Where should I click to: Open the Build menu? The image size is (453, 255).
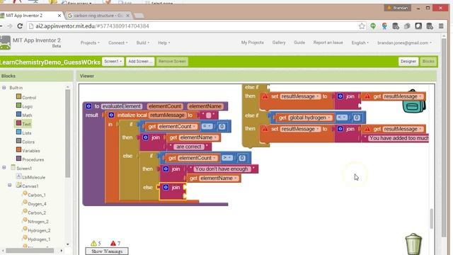[143, 42]
